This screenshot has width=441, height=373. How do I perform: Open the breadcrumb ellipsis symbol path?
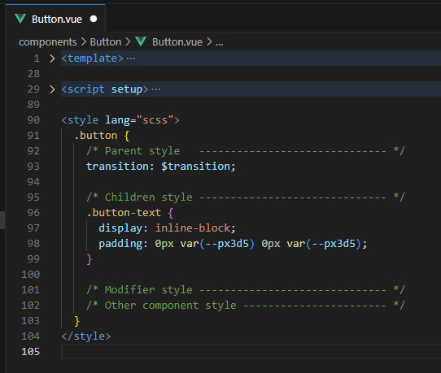[x=220, y=43]
